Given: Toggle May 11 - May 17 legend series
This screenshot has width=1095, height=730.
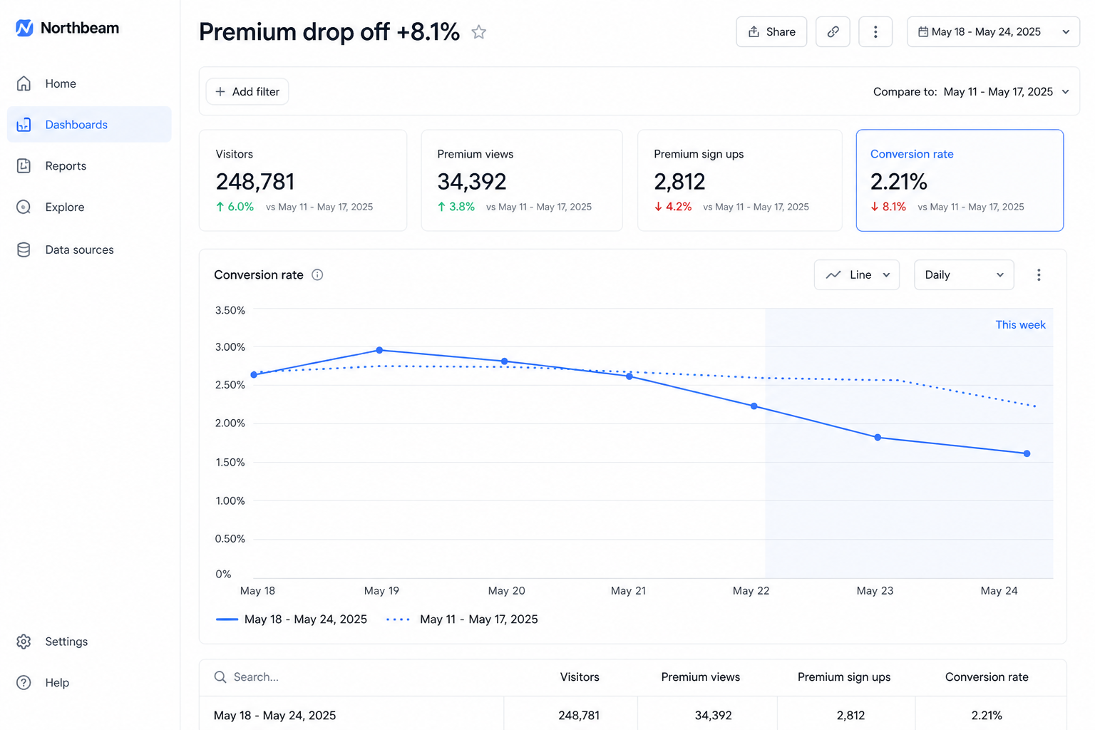Looking at the screenshot, I should [462, 620].
